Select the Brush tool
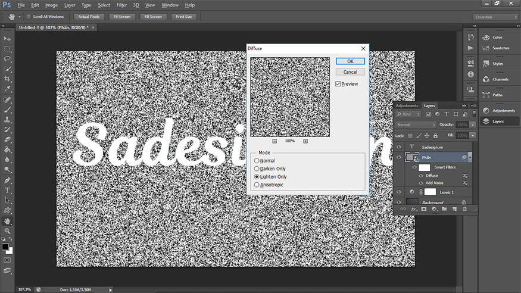521x293 pixels. (7, 110)
